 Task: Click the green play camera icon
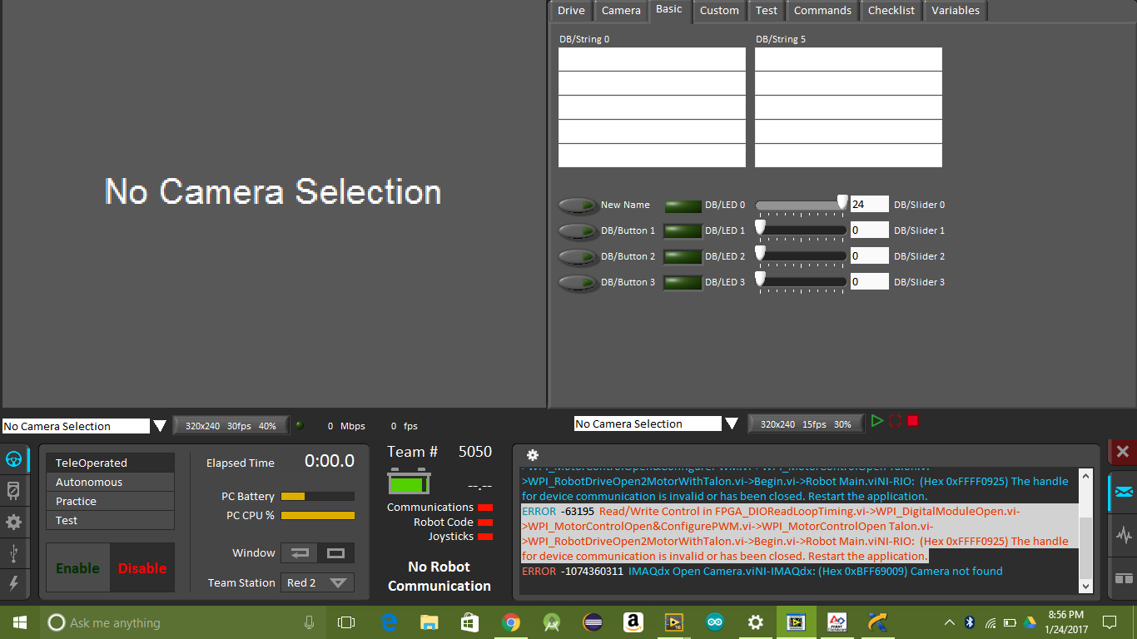click(x=876, y=421)
